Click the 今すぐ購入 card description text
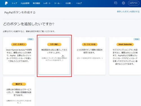Screen dimensions: 141x106 tap(54, 51)
